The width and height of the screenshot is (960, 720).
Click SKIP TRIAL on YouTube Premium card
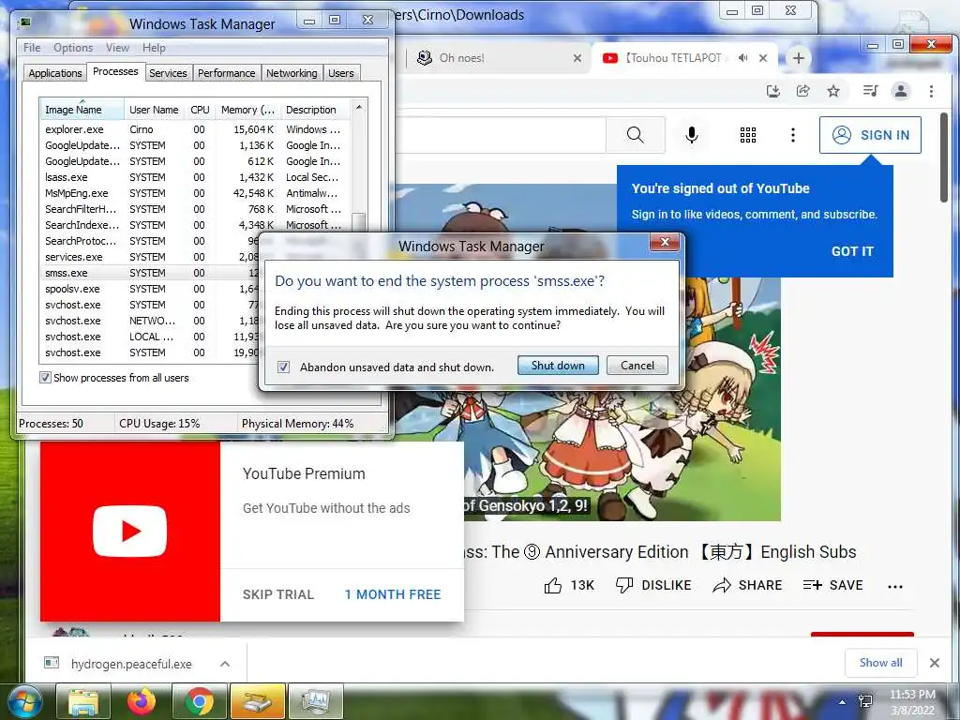277,594
